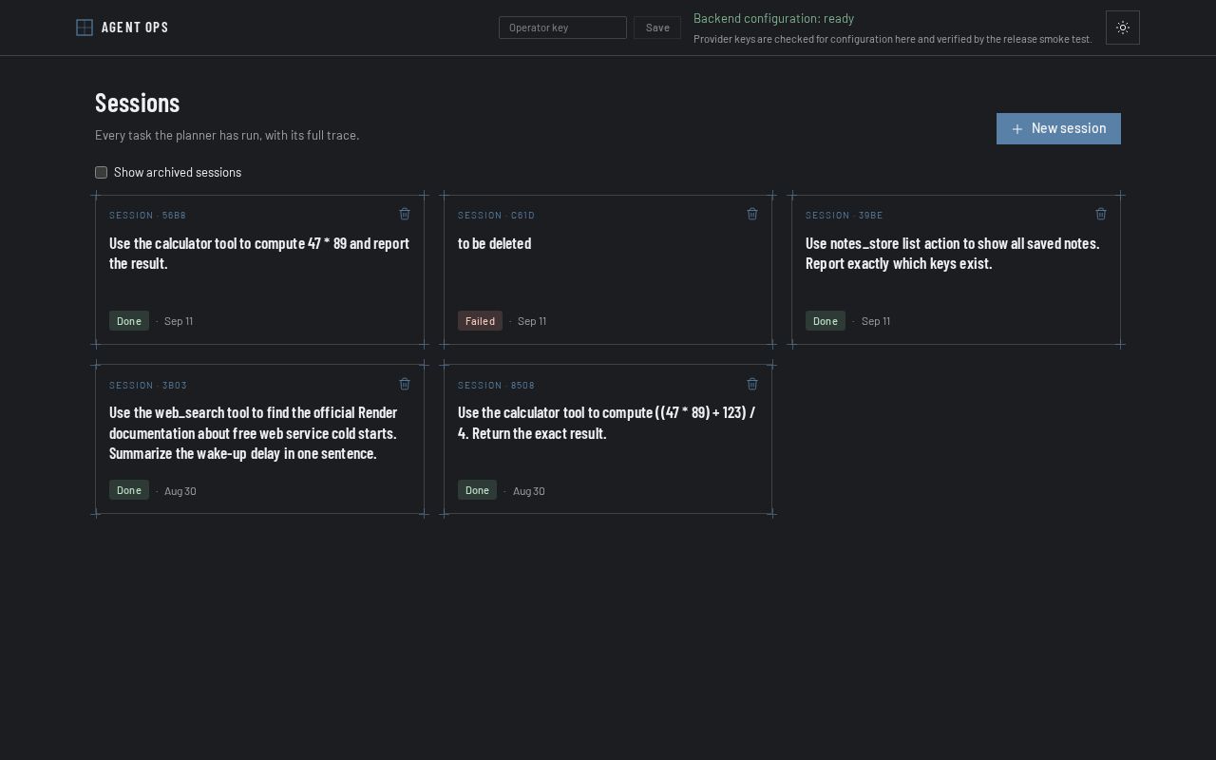Click the SESSION · 39BE label
1216x760 pixels.
[x=845, y=216]
